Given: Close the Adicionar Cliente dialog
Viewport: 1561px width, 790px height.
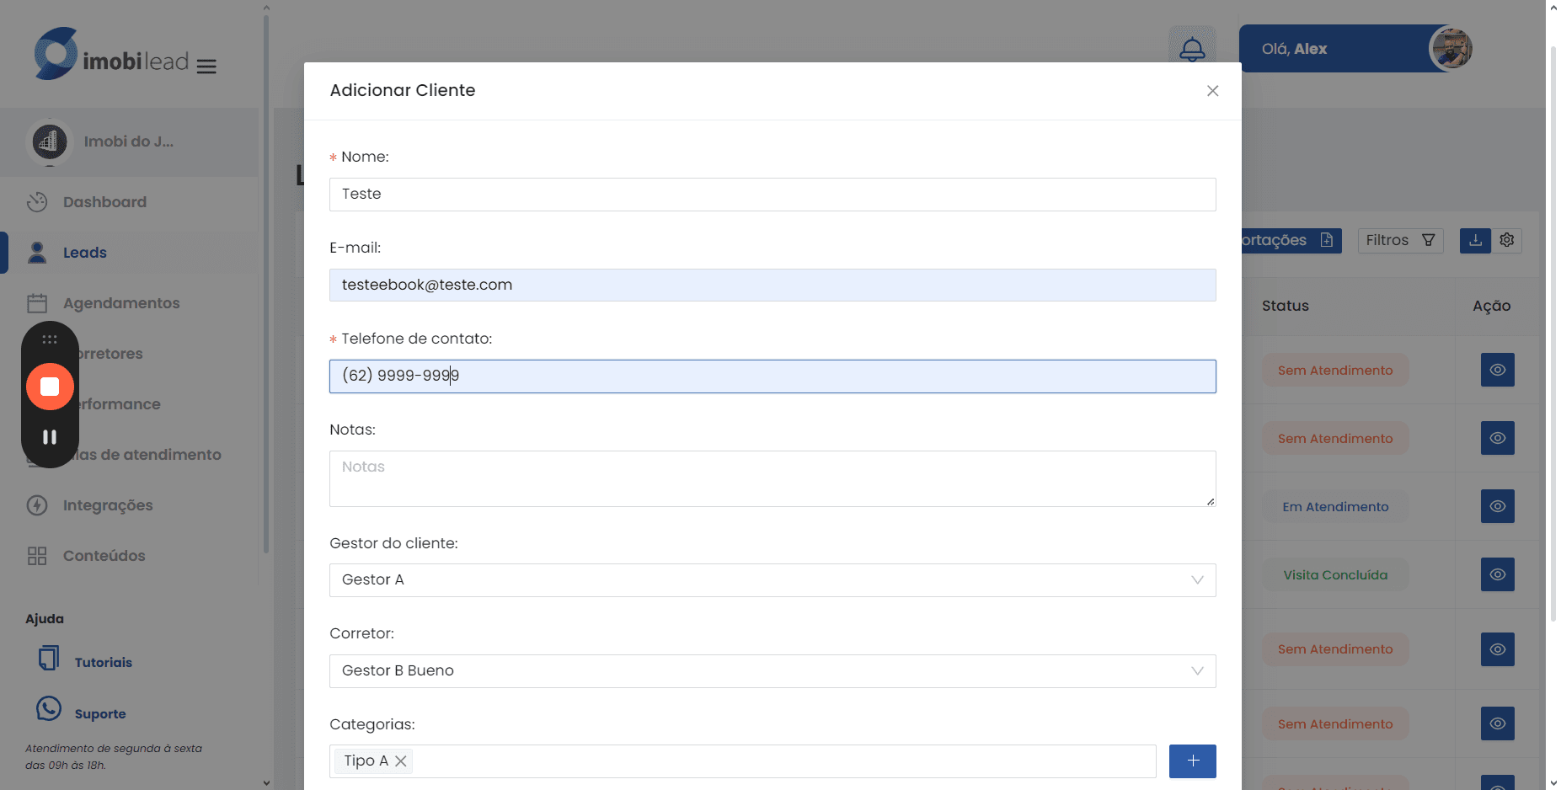Looking at the screenshot, I should click(1212, 91).
